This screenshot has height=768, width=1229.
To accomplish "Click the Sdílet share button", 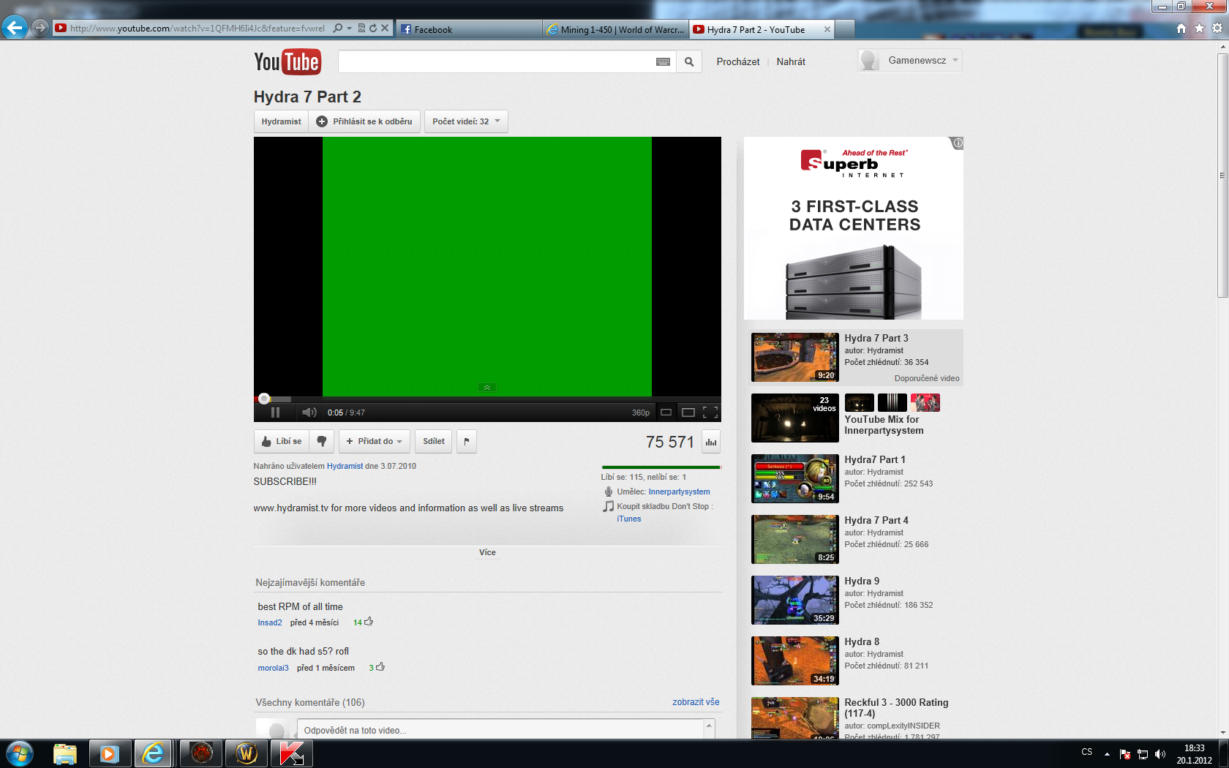I will tap(434, 442).
